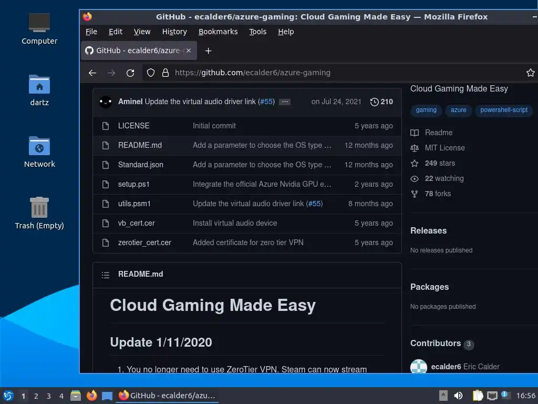Click file icon beside LICENSE
The image size is (538, 404).
click(x=106, y=126)
